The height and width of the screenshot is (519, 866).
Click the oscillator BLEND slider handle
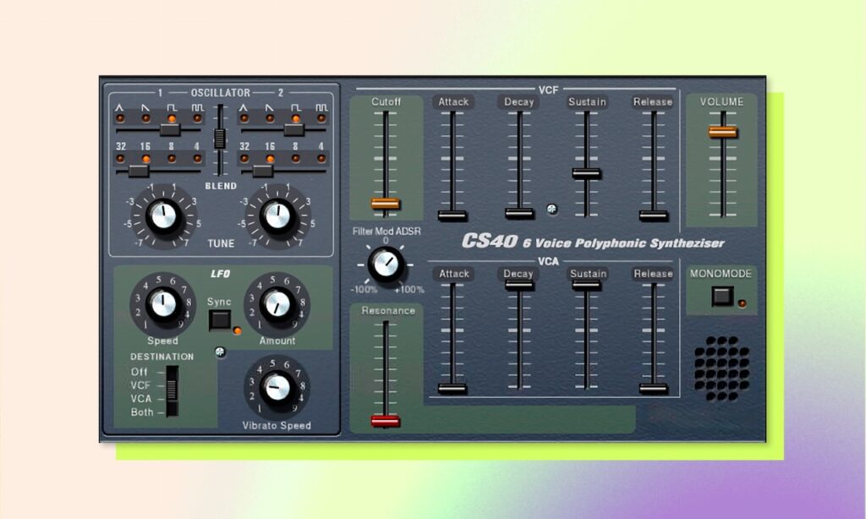click(x=220, y=139)
